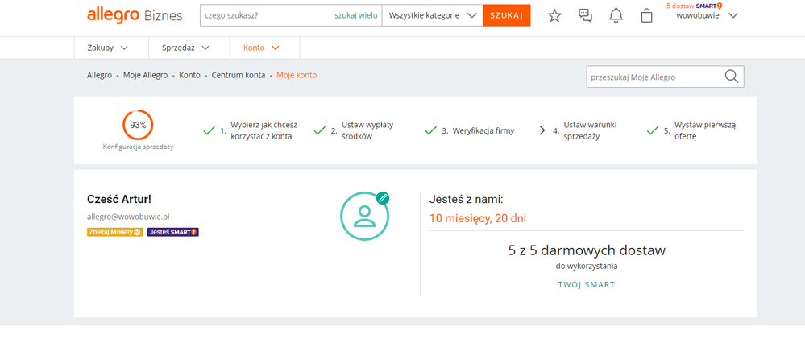Expand the Wszystkie kategorie dropdown

[x=432, y=15]
